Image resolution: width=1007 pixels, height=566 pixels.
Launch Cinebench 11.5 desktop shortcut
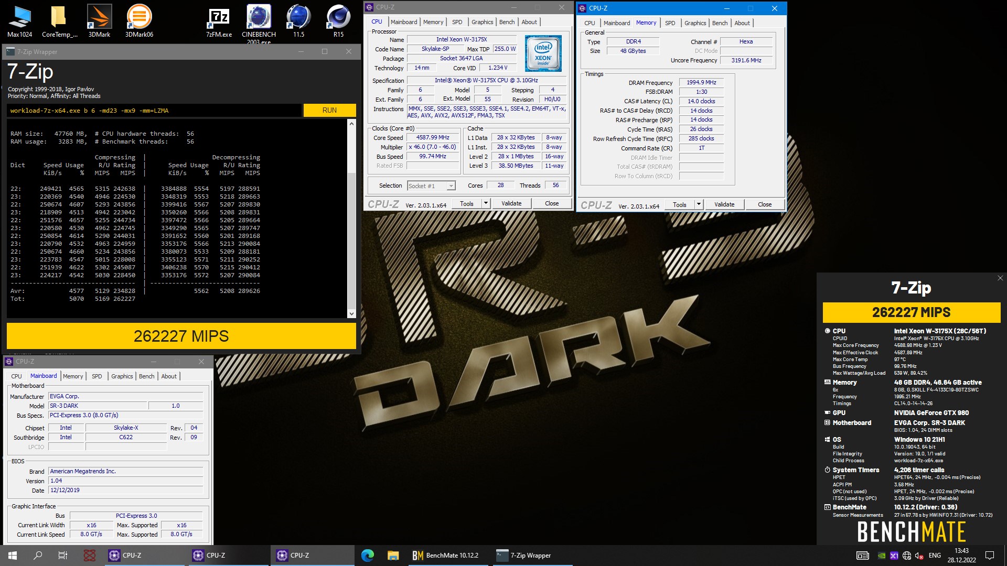[298, 21]
